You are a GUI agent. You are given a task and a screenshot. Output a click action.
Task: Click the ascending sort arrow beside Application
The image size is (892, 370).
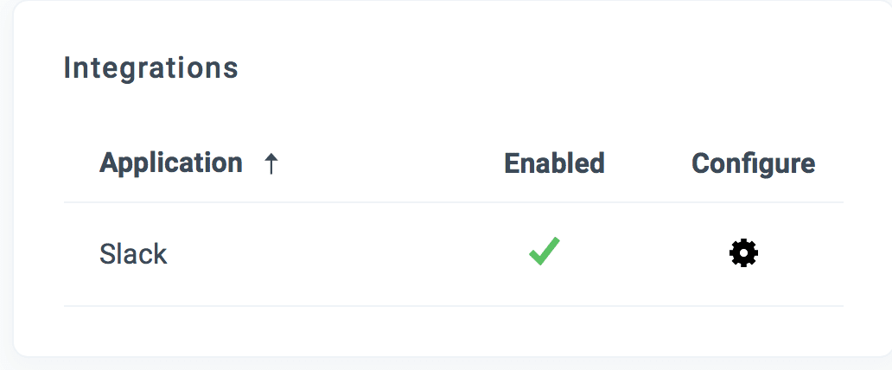tap(271, 164)
